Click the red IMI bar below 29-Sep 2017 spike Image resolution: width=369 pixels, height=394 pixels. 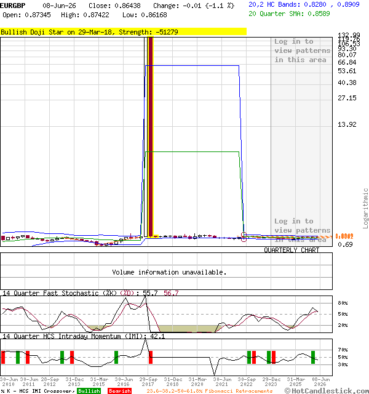[151, 357]
